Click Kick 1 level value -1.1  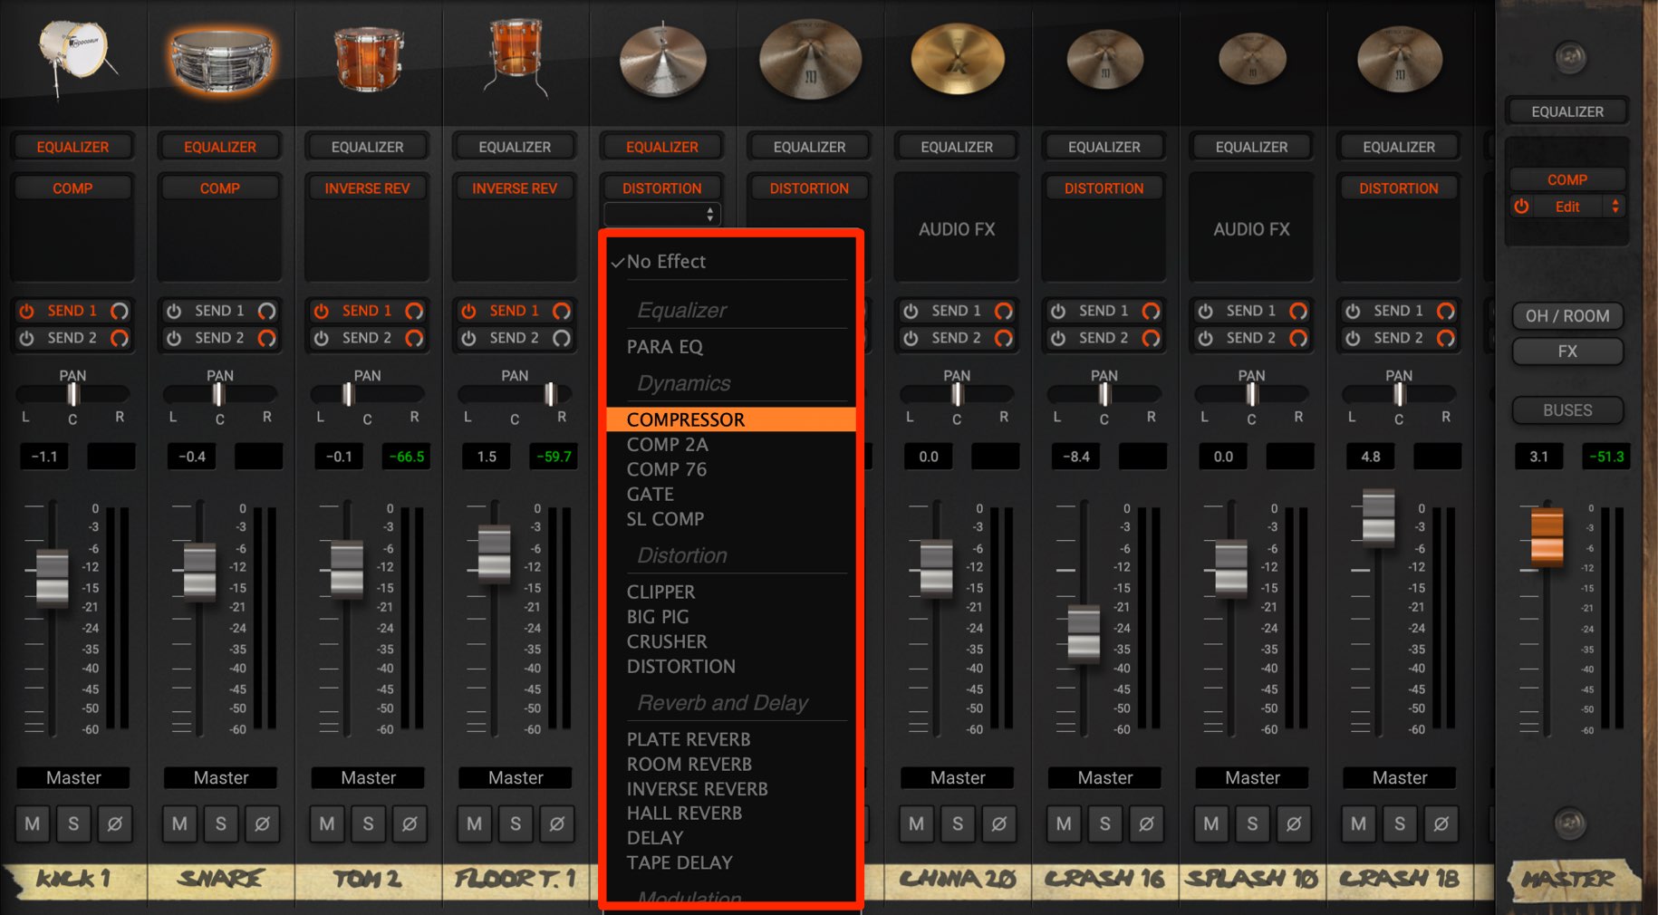coord(44,456)
